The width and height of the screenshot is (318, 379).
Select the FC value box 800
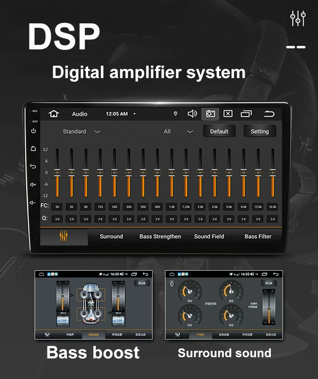pyautogui.click(x=157, y=207)
